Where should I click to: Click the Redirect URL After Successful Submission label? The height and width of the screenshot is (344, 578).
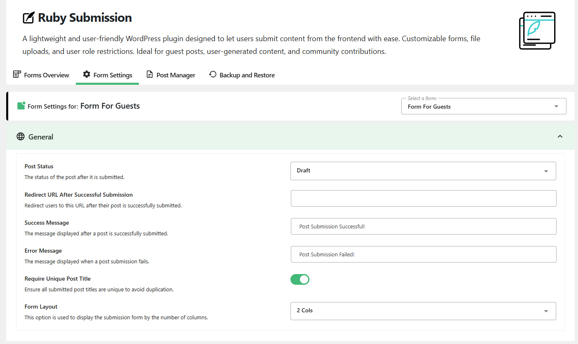click(79, 195)
